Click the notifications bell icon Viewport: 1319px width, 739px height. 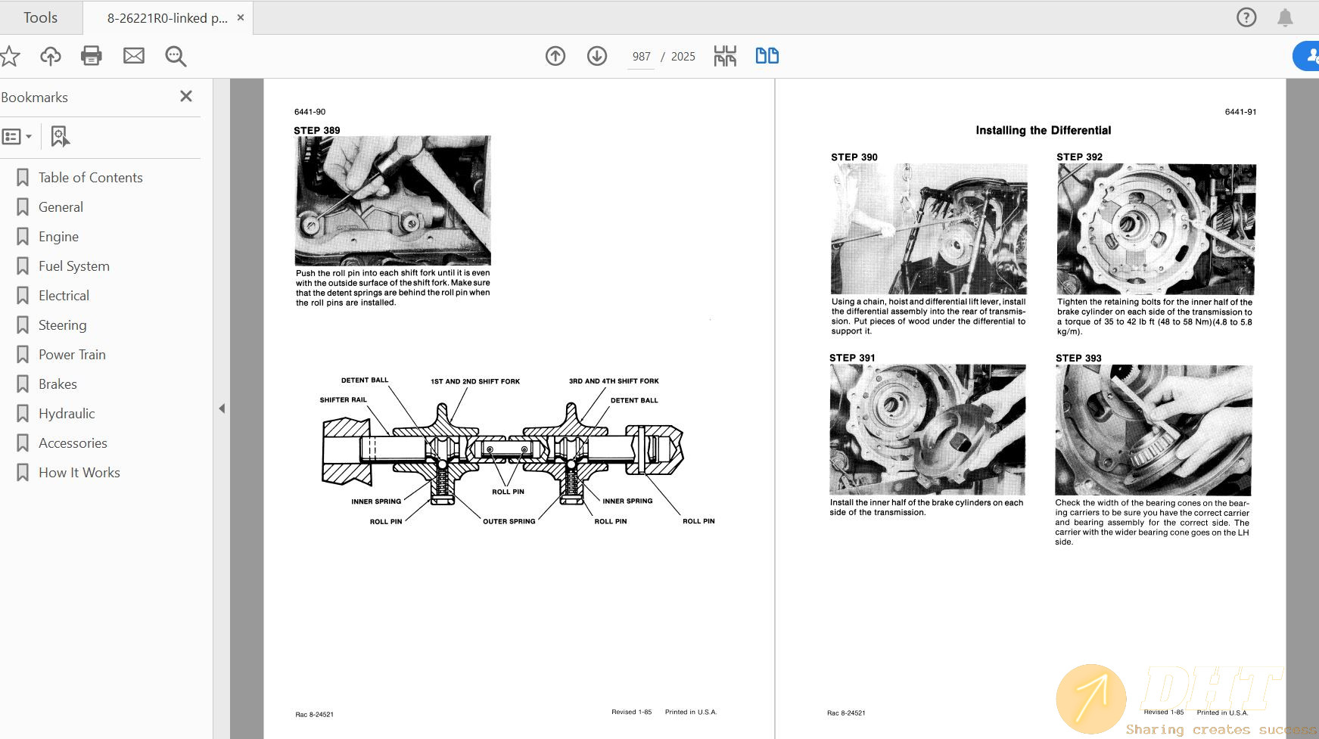[1285, 17]
